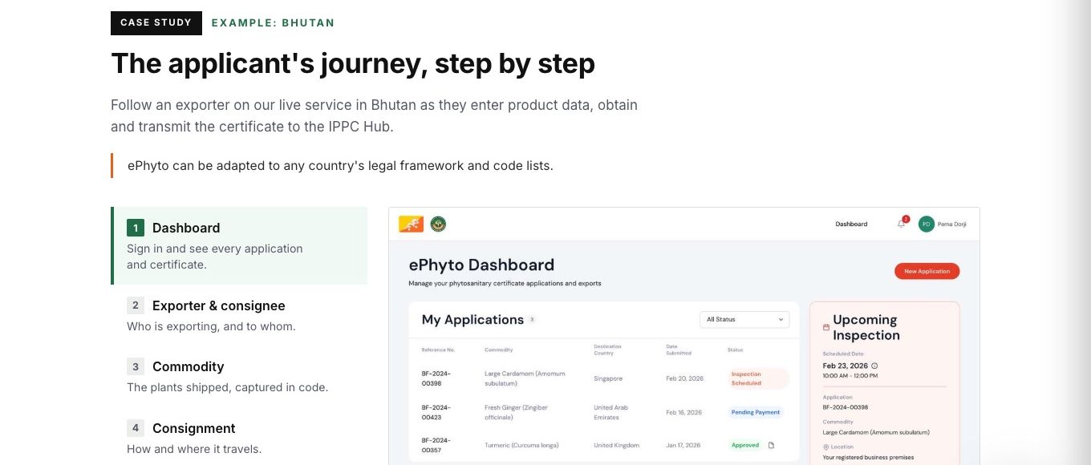The height and width of the screenshot is (465, 1091).
Task: Click the Feb 16, 2026 date cell
Action: pos(683,412)
